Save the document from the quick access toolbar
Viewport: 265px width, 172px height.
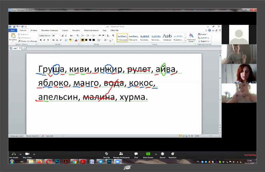coord(14,27)
